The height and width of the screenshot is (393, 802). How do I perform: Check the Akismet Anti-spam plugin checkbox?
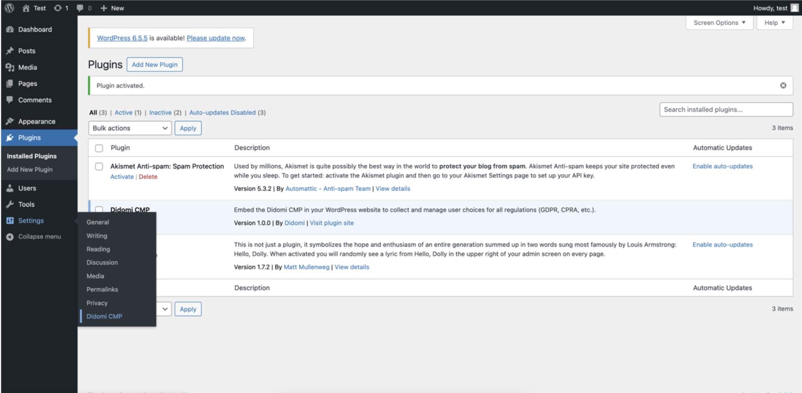point(99,166)
